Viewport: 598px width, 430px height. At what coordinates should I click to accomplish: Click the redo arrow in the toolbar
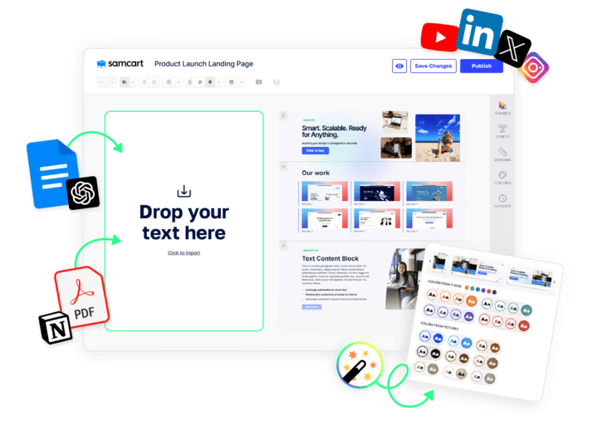[x=111, y=82]
